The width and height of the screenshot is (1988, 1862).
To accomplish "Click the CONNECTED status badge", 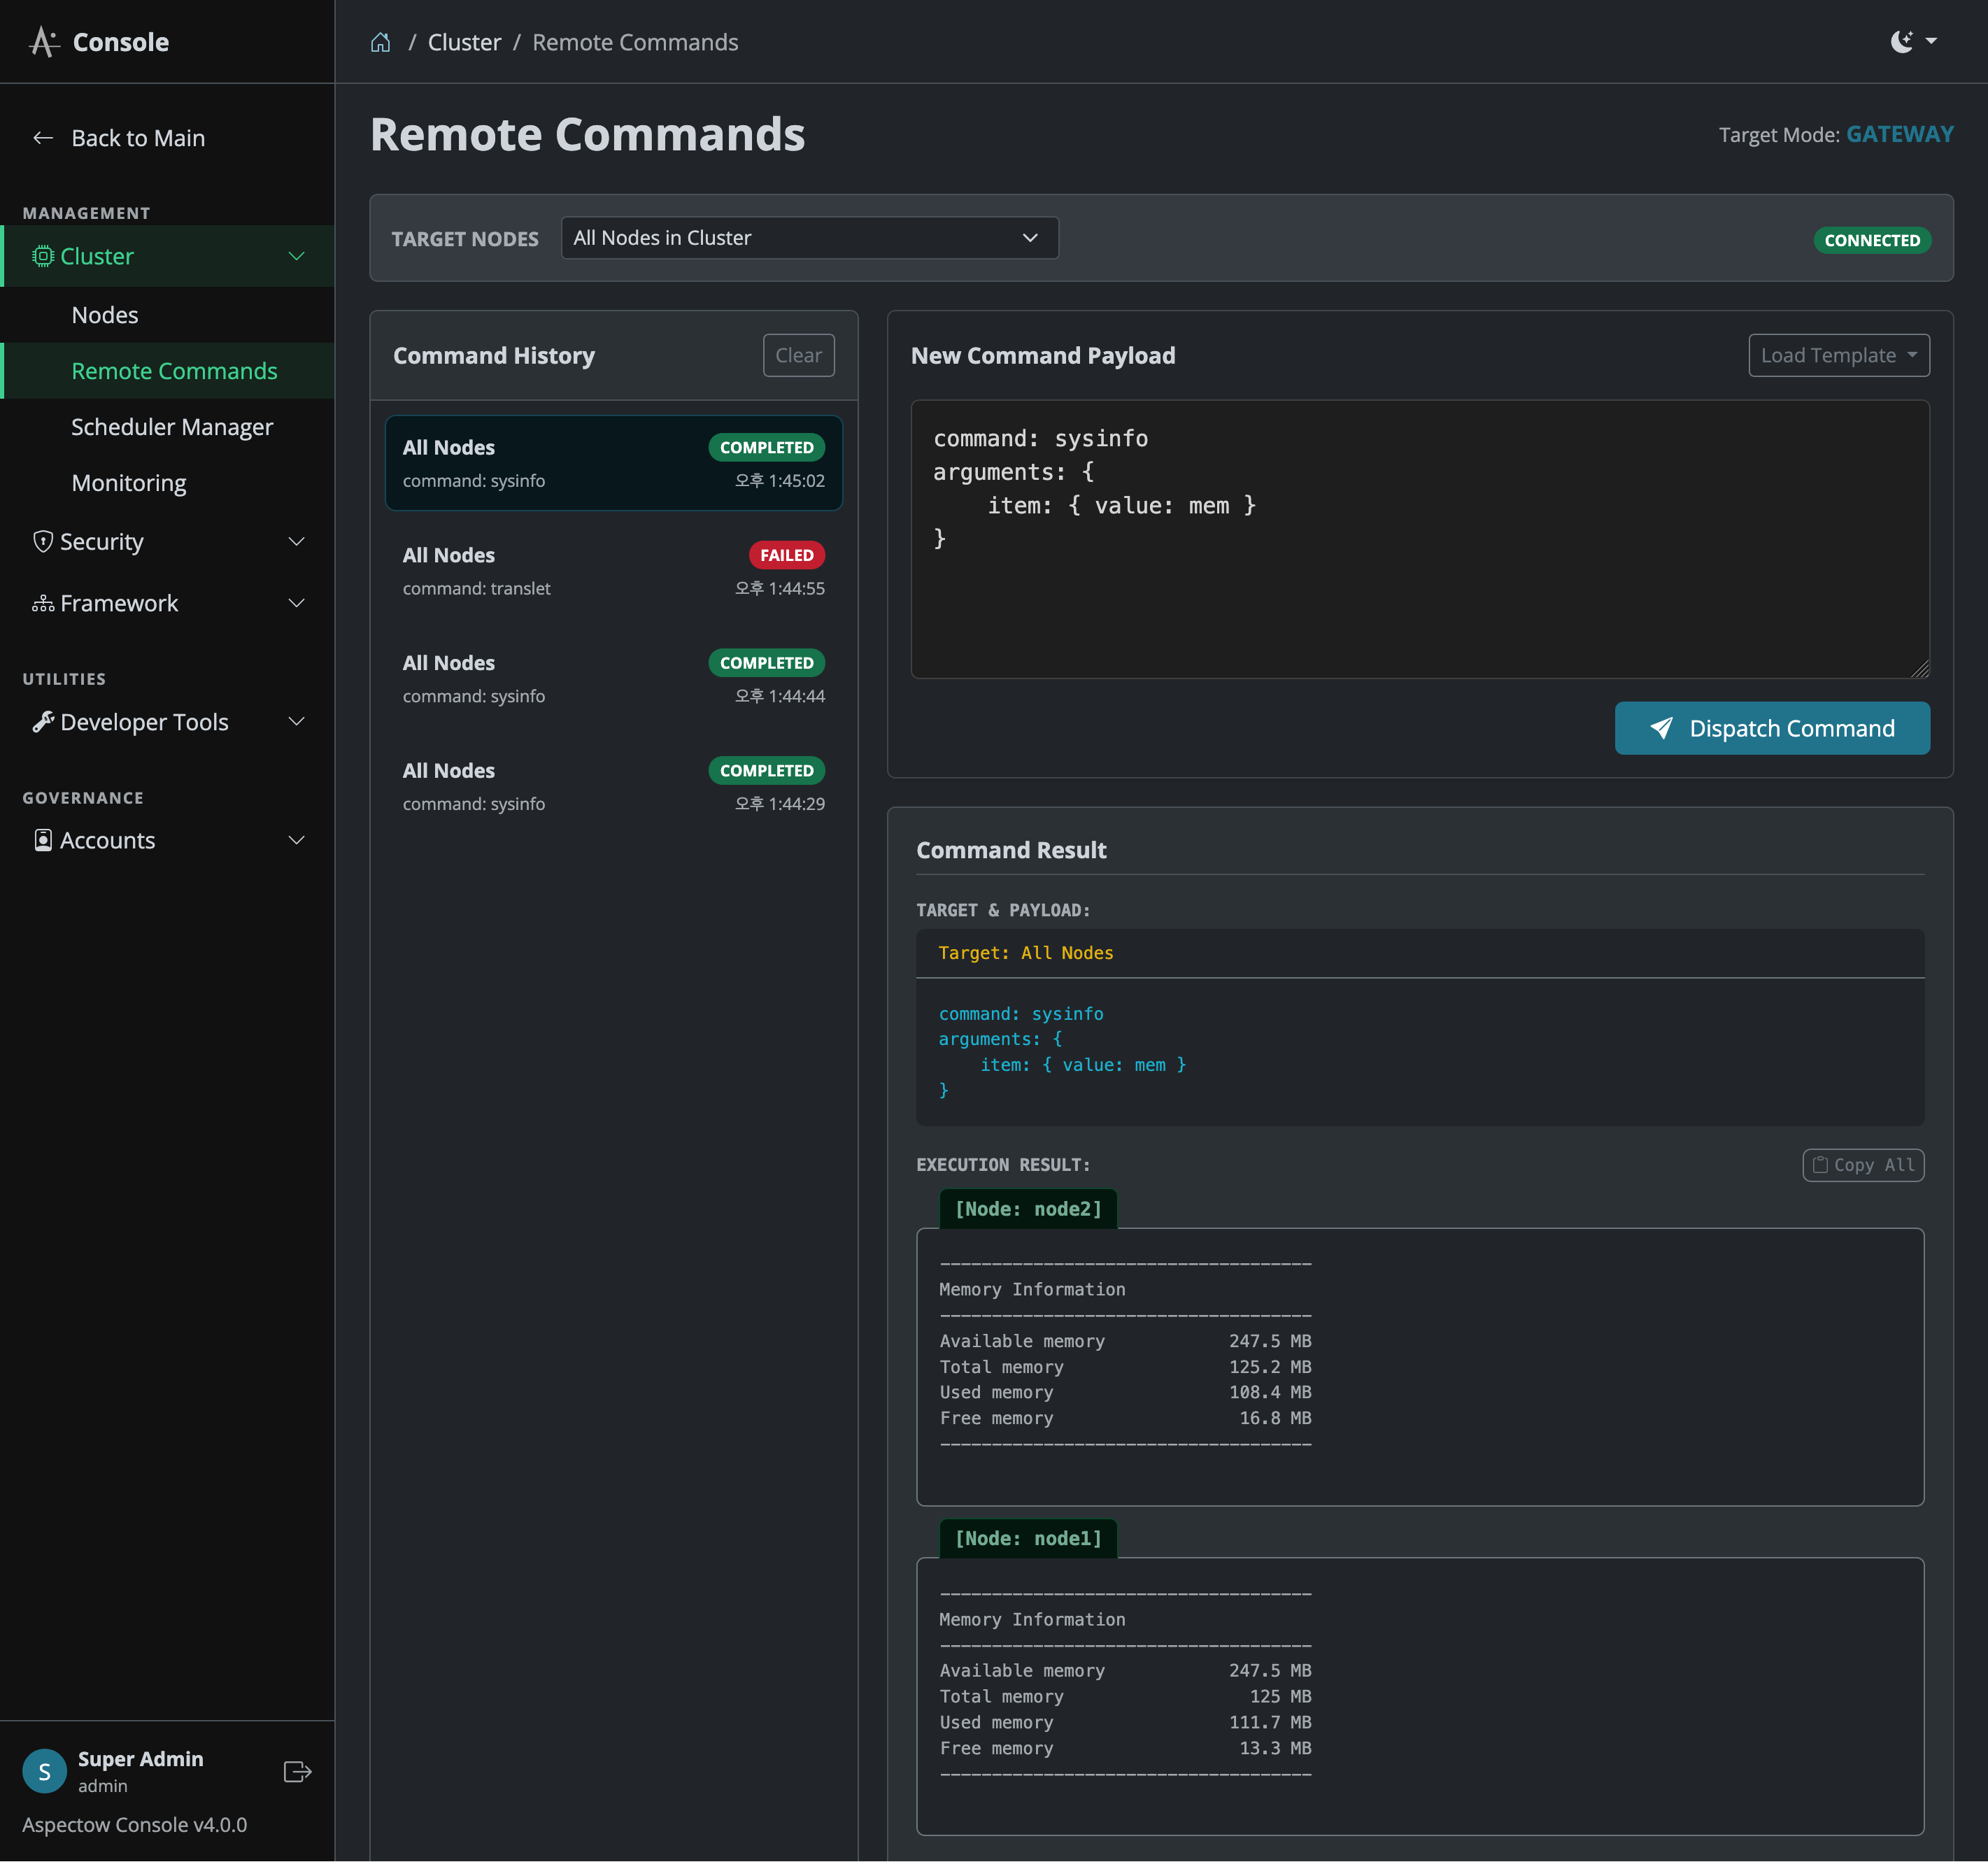I will point(1871,240).
